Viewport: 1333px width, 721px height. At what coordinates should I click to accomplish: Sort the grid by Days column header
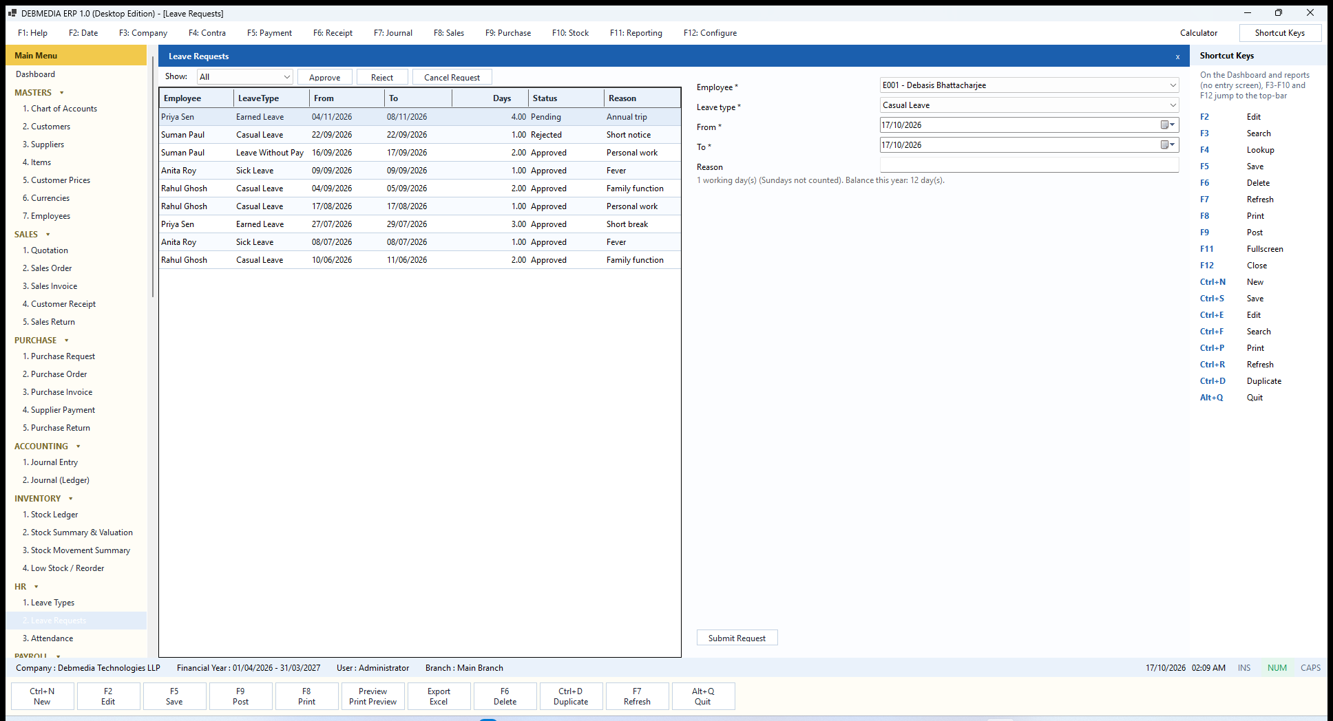(x=490, y=98)
